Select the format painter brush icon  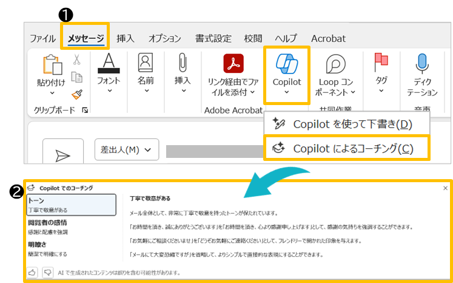(77, 95)
